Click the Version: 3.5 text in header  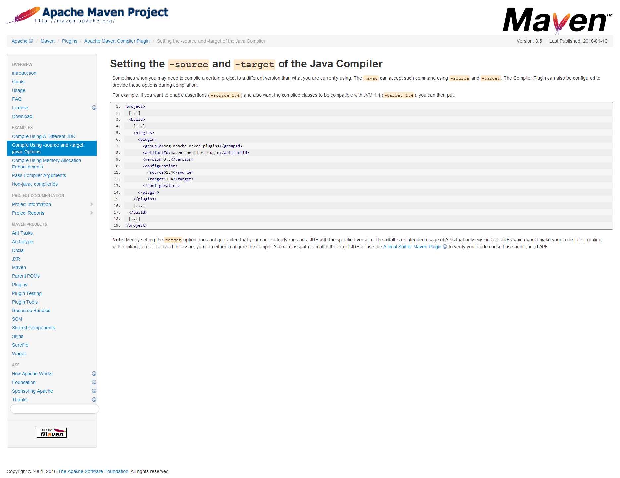click(x=529, y=41)
